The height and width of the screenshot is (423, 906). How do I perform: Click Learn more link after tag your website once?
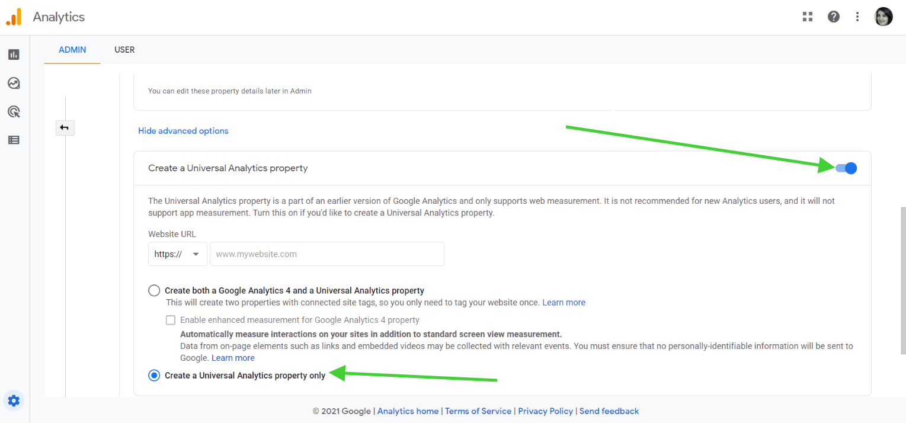(564, 302)
